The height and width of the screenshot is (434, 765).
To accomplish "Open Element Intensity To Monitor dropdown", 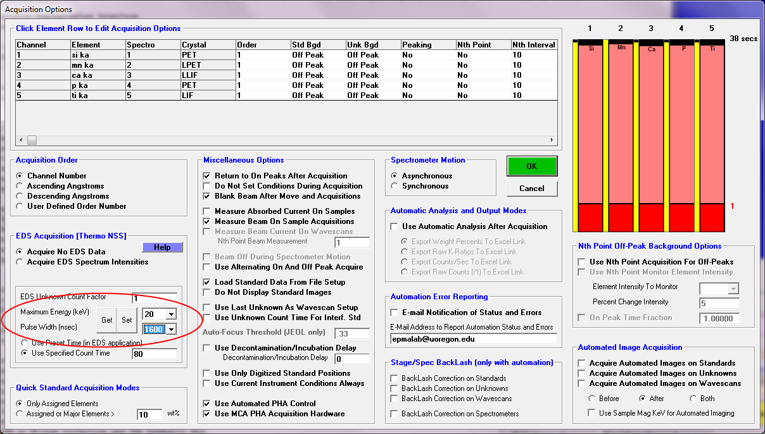I will click(x=733, y=288).
